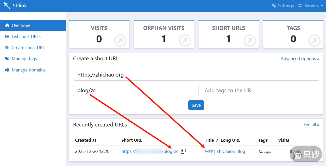This screenshot has height=166, width=326.
Task: Click the Create short URL link icon
Action: [x=7, y=48]
